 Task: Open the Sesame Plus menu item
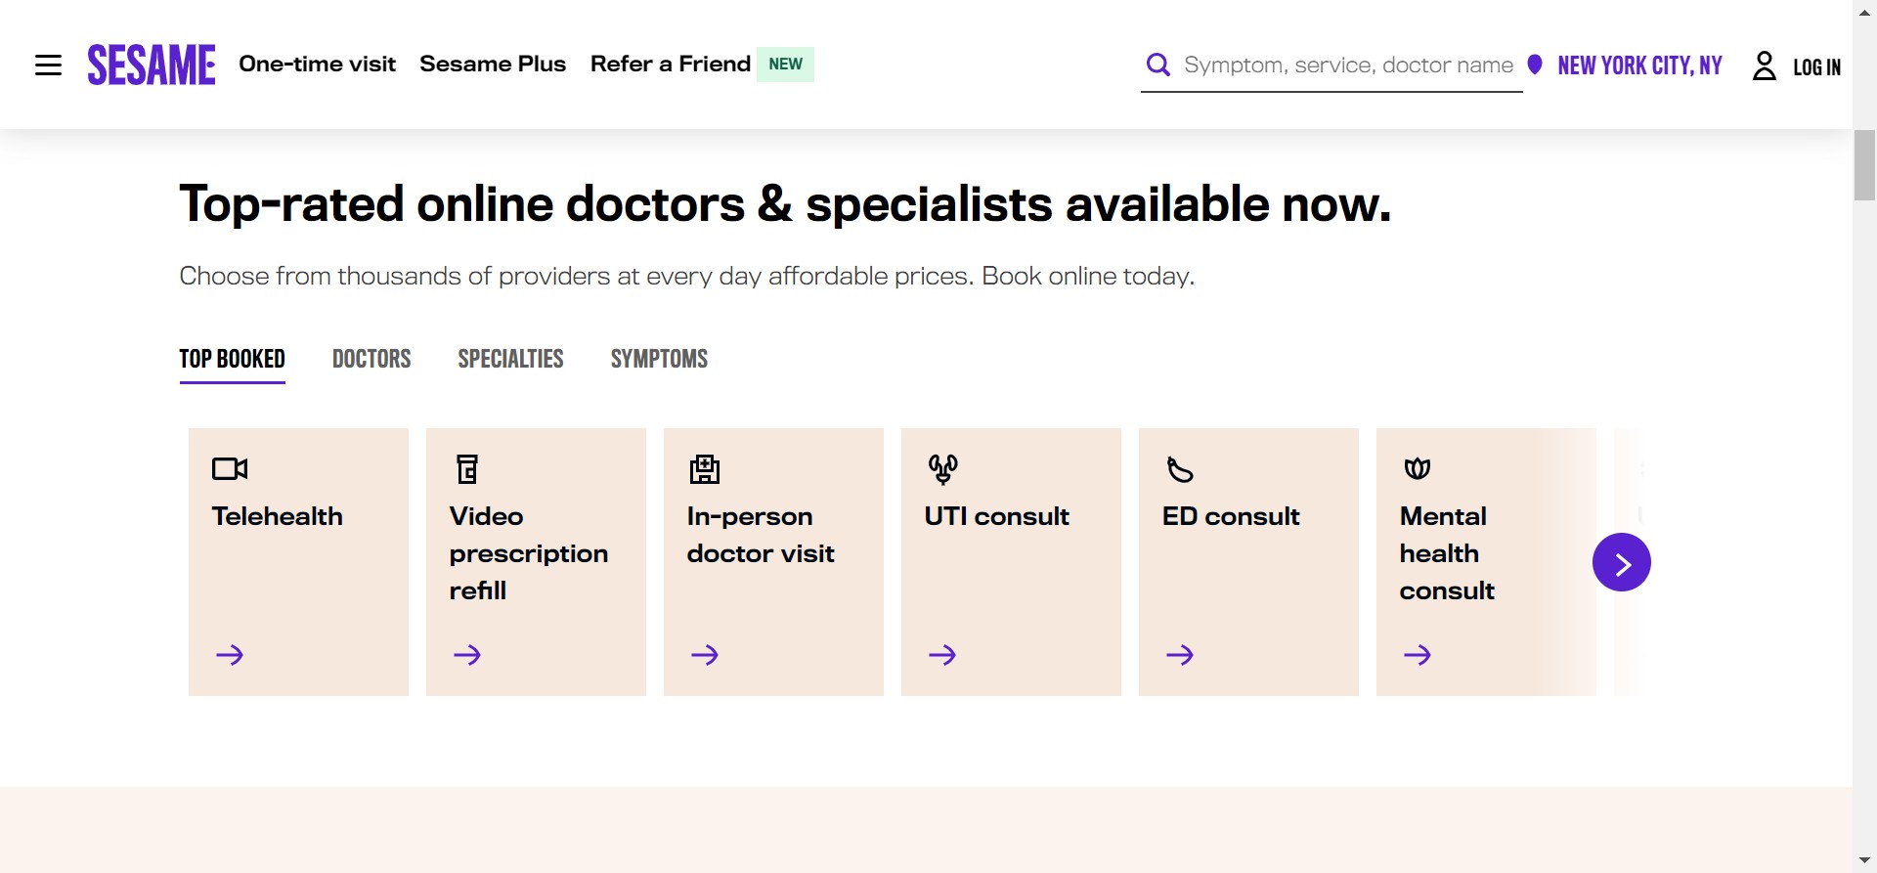point(493,65)
